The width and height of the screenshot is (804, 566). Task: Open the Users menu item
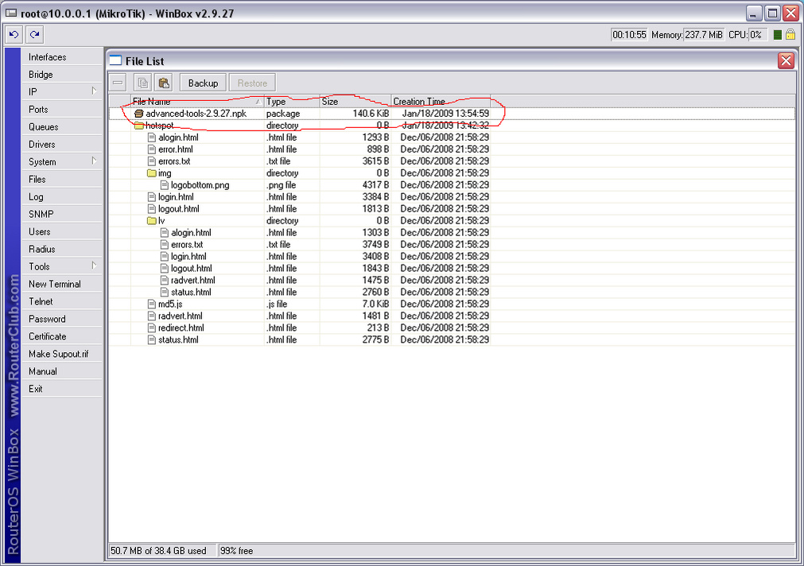tap(61, 231)
